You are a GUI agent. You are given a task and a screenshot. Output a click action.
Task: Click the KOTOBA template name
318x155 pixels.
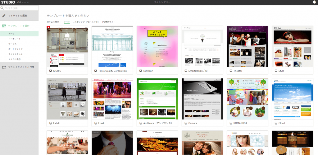click(x=148, y=71)
